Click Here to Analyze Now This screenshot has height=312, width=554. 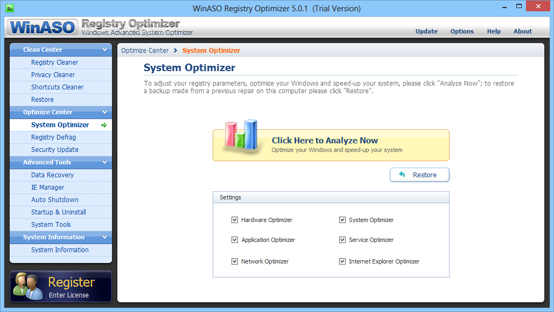(x=331, y=145)
